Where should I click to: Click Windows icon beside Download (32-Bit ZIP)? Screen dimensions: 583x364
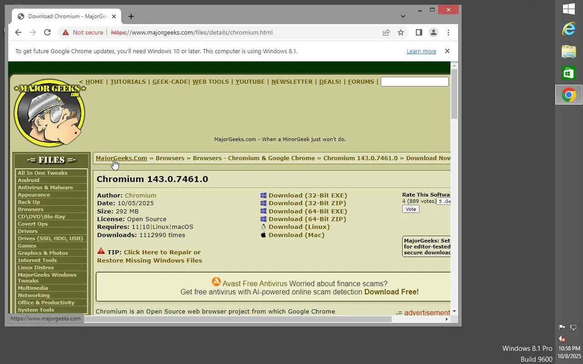coord(263,203)
